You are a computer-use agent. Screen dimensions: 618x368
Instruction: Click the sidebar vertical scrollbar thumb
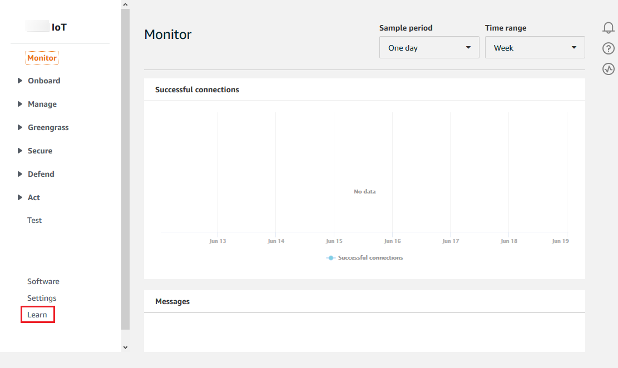tap(125, 167)
